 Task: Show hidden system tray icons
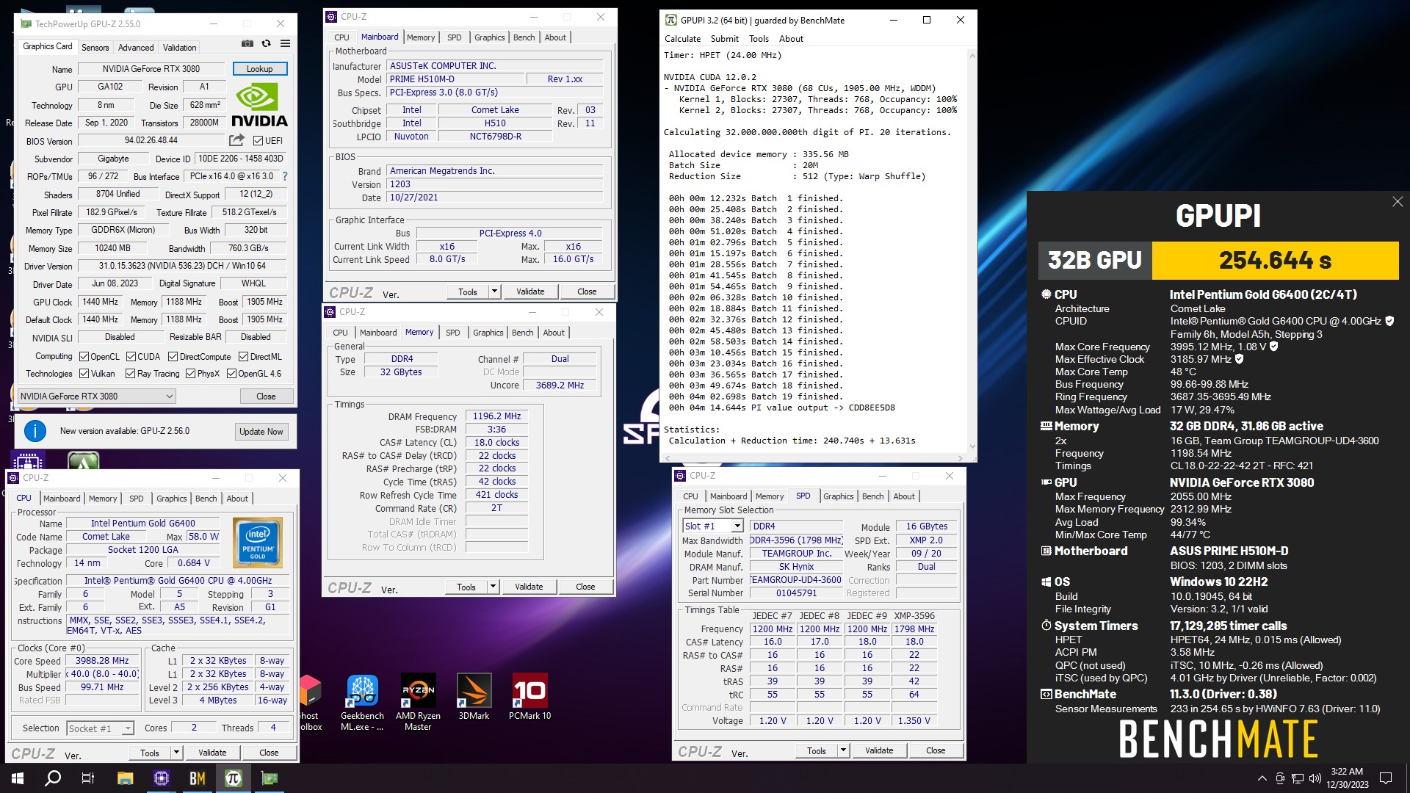pos(1262,778)
